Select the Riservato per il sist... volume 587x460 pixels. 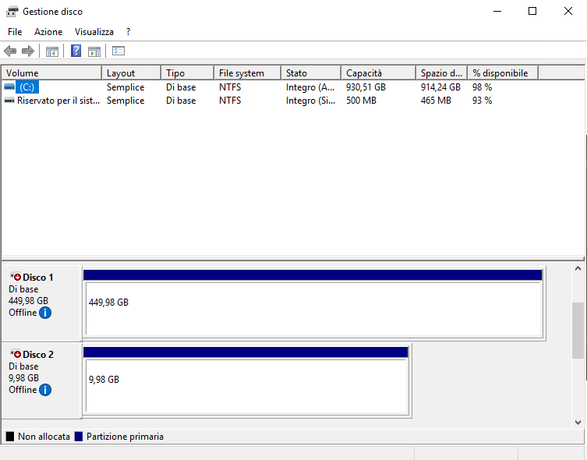(x=58, y=101)
